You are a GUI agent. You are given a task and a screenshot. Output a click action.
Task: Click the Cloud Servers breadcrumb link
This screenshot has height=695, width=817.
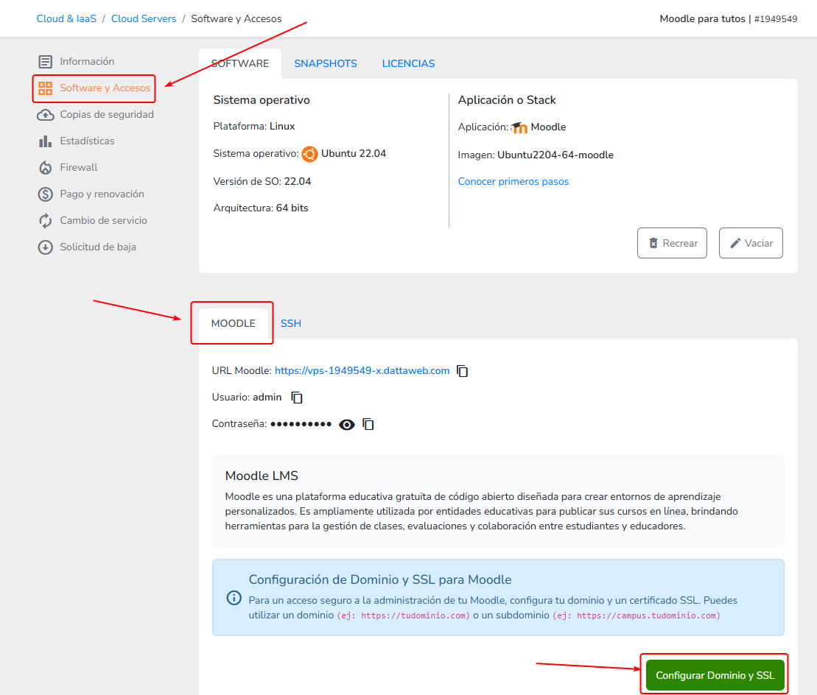(144, 18)
